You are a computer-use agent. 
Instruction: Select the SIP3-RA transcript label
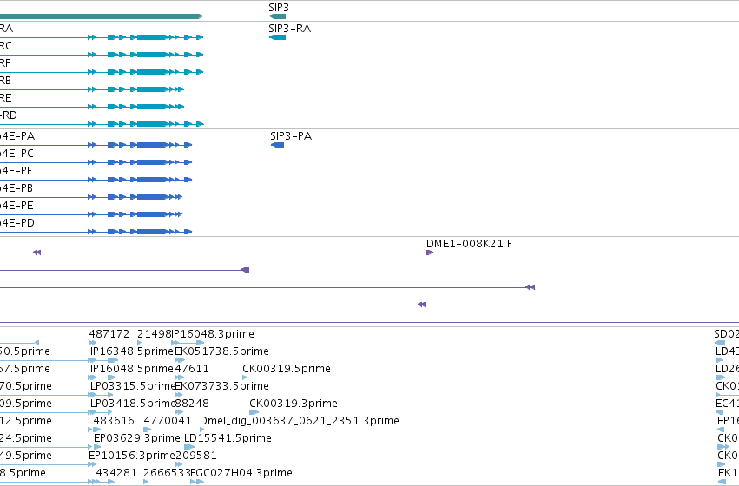[x=289, y=29]
